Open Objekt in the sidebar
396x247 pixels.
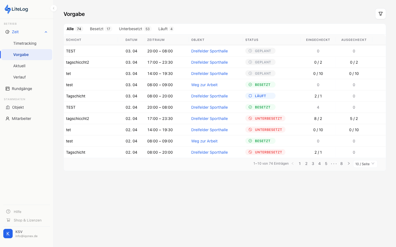[x=18, y=107]
